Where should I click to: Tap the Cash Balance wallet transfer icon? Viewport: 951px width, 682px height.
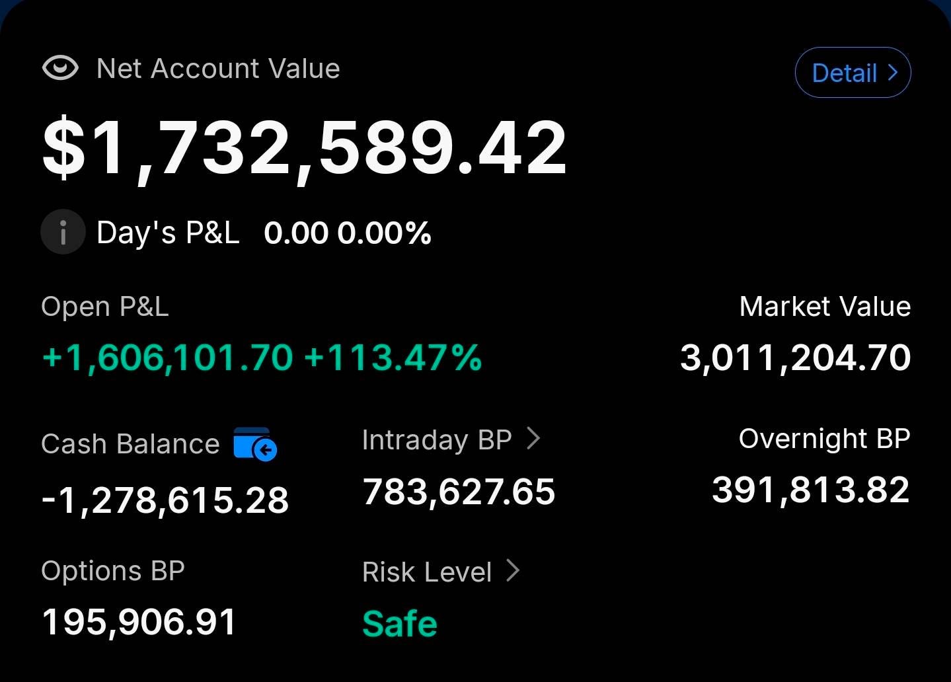pos(255,444)
